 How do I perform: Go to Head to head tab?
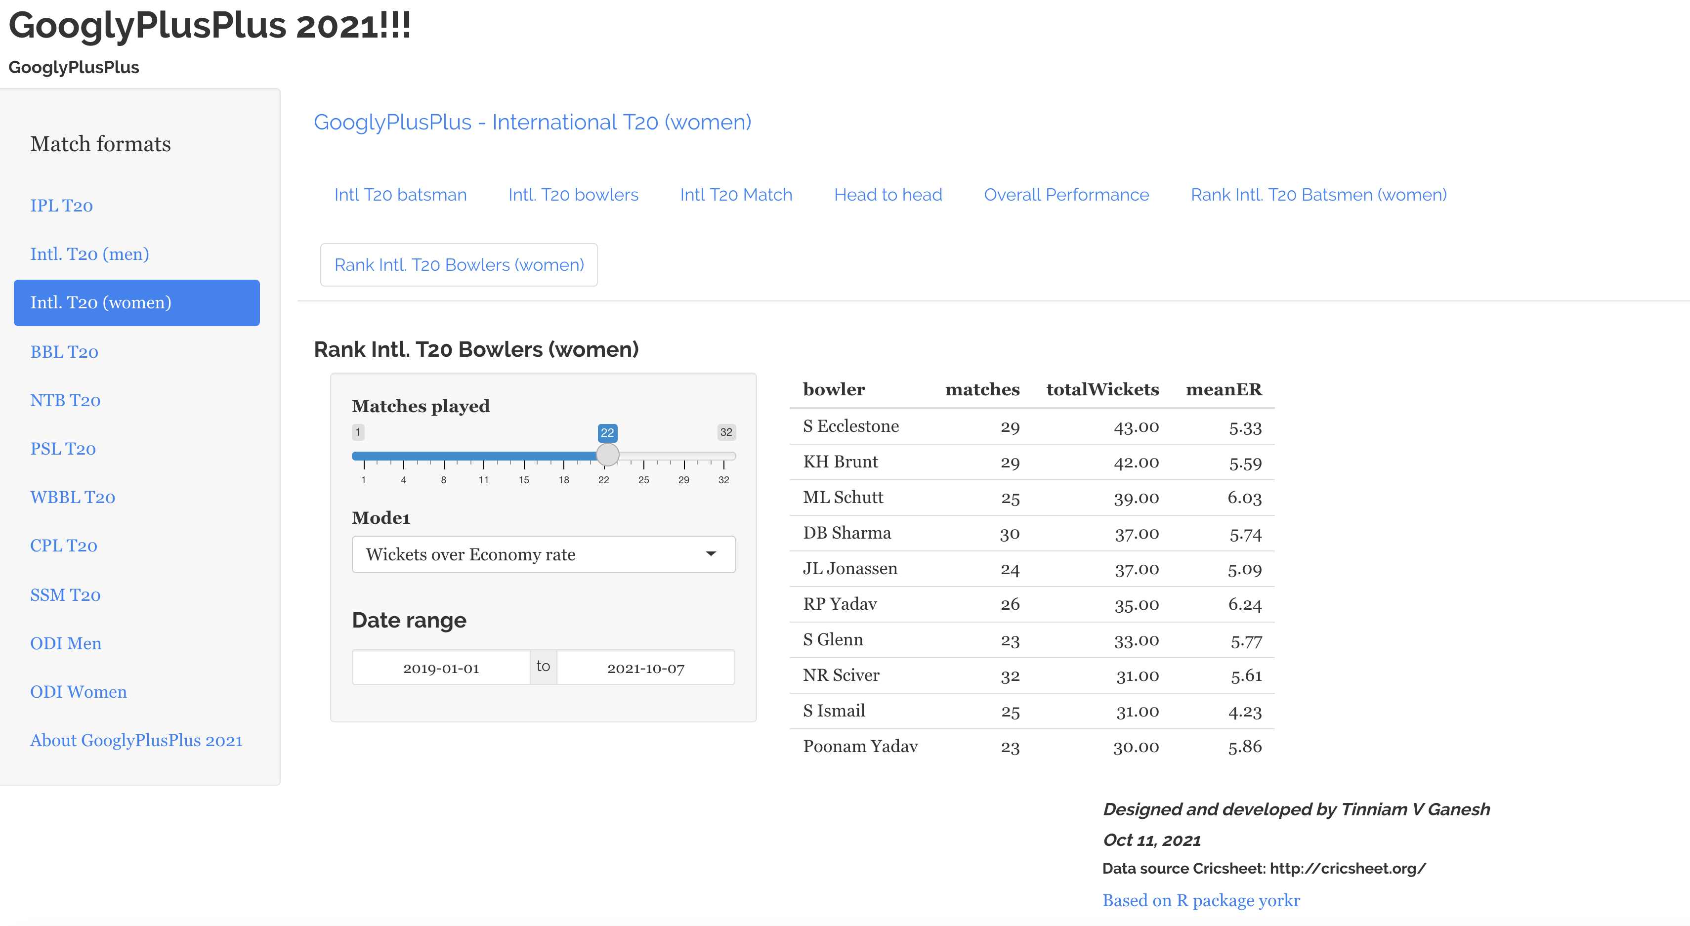point(887,195)
